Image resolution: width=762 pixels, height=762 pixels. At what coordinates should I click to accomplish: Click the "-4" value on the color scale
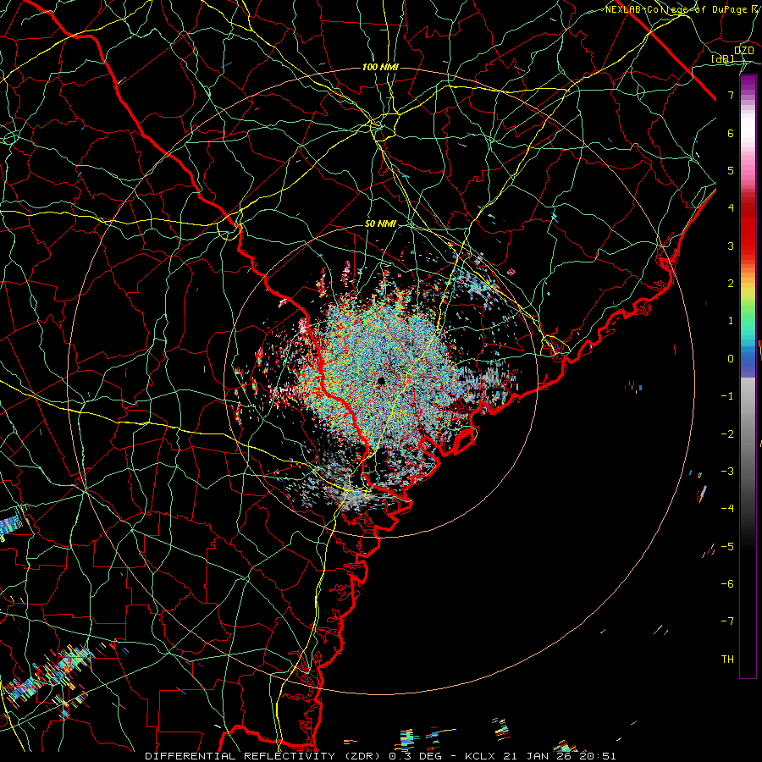pos(727,509)
